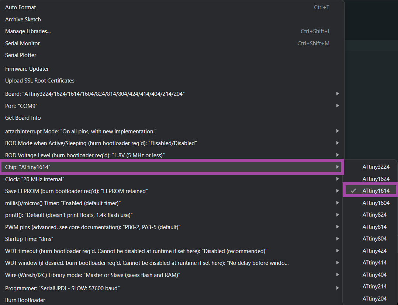The image size is (398, 305).
Task: Select Archive Sketch option
Action: coord(23,20)
